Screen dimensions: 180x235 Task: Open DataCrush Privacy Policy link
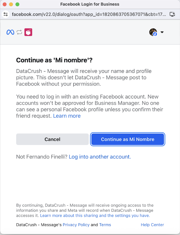coord(76,225)
